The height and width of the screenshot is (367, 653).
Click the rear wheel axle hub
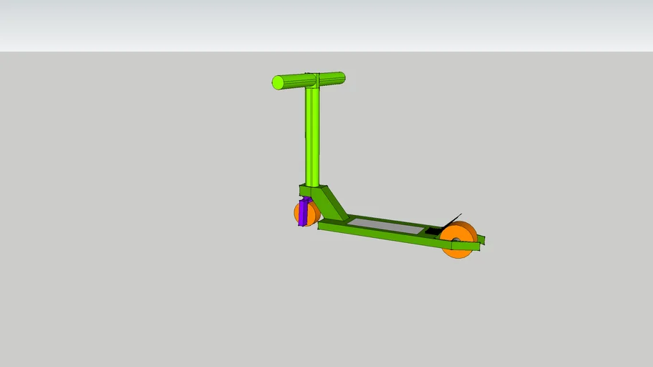[x=455, y=241]
